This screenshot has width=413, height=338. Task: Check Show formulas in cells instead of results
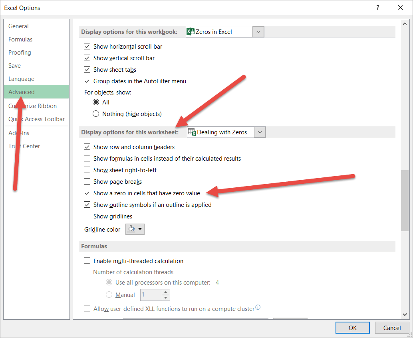click(x=87, y=158)
